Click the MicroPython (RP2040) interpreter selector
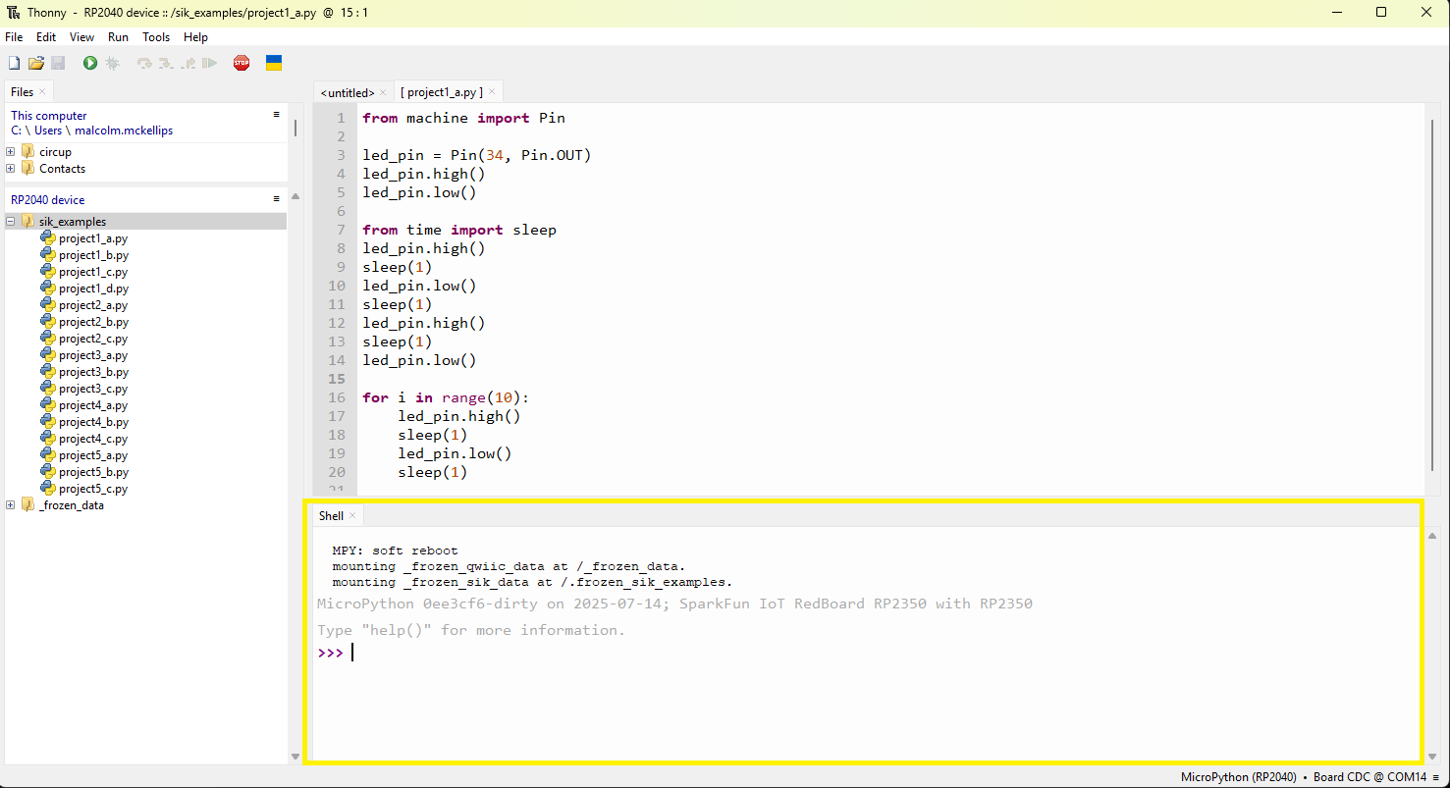1450x788 pixels. click(1238, 777)
